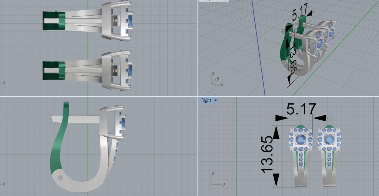The image size is (379, 196).
Task: Click the Right viewport title label
Action: 206,100
